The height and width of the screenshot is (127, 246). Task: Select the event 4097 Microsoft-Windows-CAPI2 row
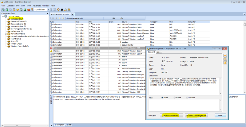pyautogui.click(x=130, y=25)
